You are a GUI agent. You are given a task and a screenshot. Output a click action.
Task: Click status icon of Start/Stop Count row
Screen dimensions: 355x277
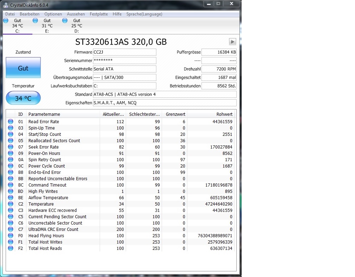point(11,134)
